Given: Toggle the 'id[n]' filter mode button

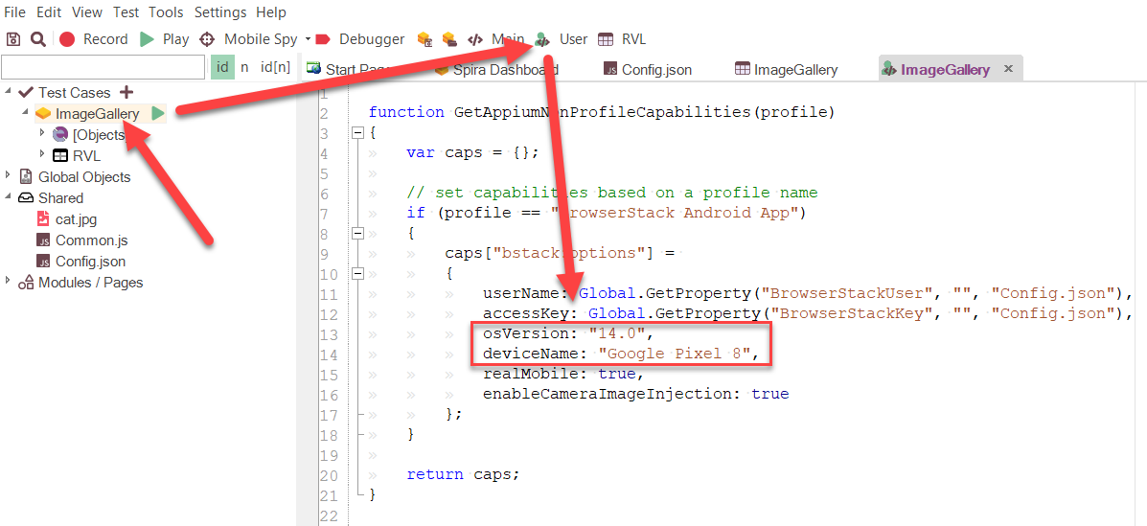Looking at the screenshot, I should click(x=275, y=67).
